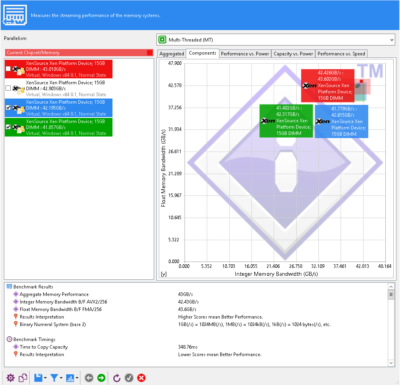Image resolution: width=400 pixels, height=385 pixels.
Task: Open the Parallelism Multi-Threaded dropdown
Action: [276, 40]
